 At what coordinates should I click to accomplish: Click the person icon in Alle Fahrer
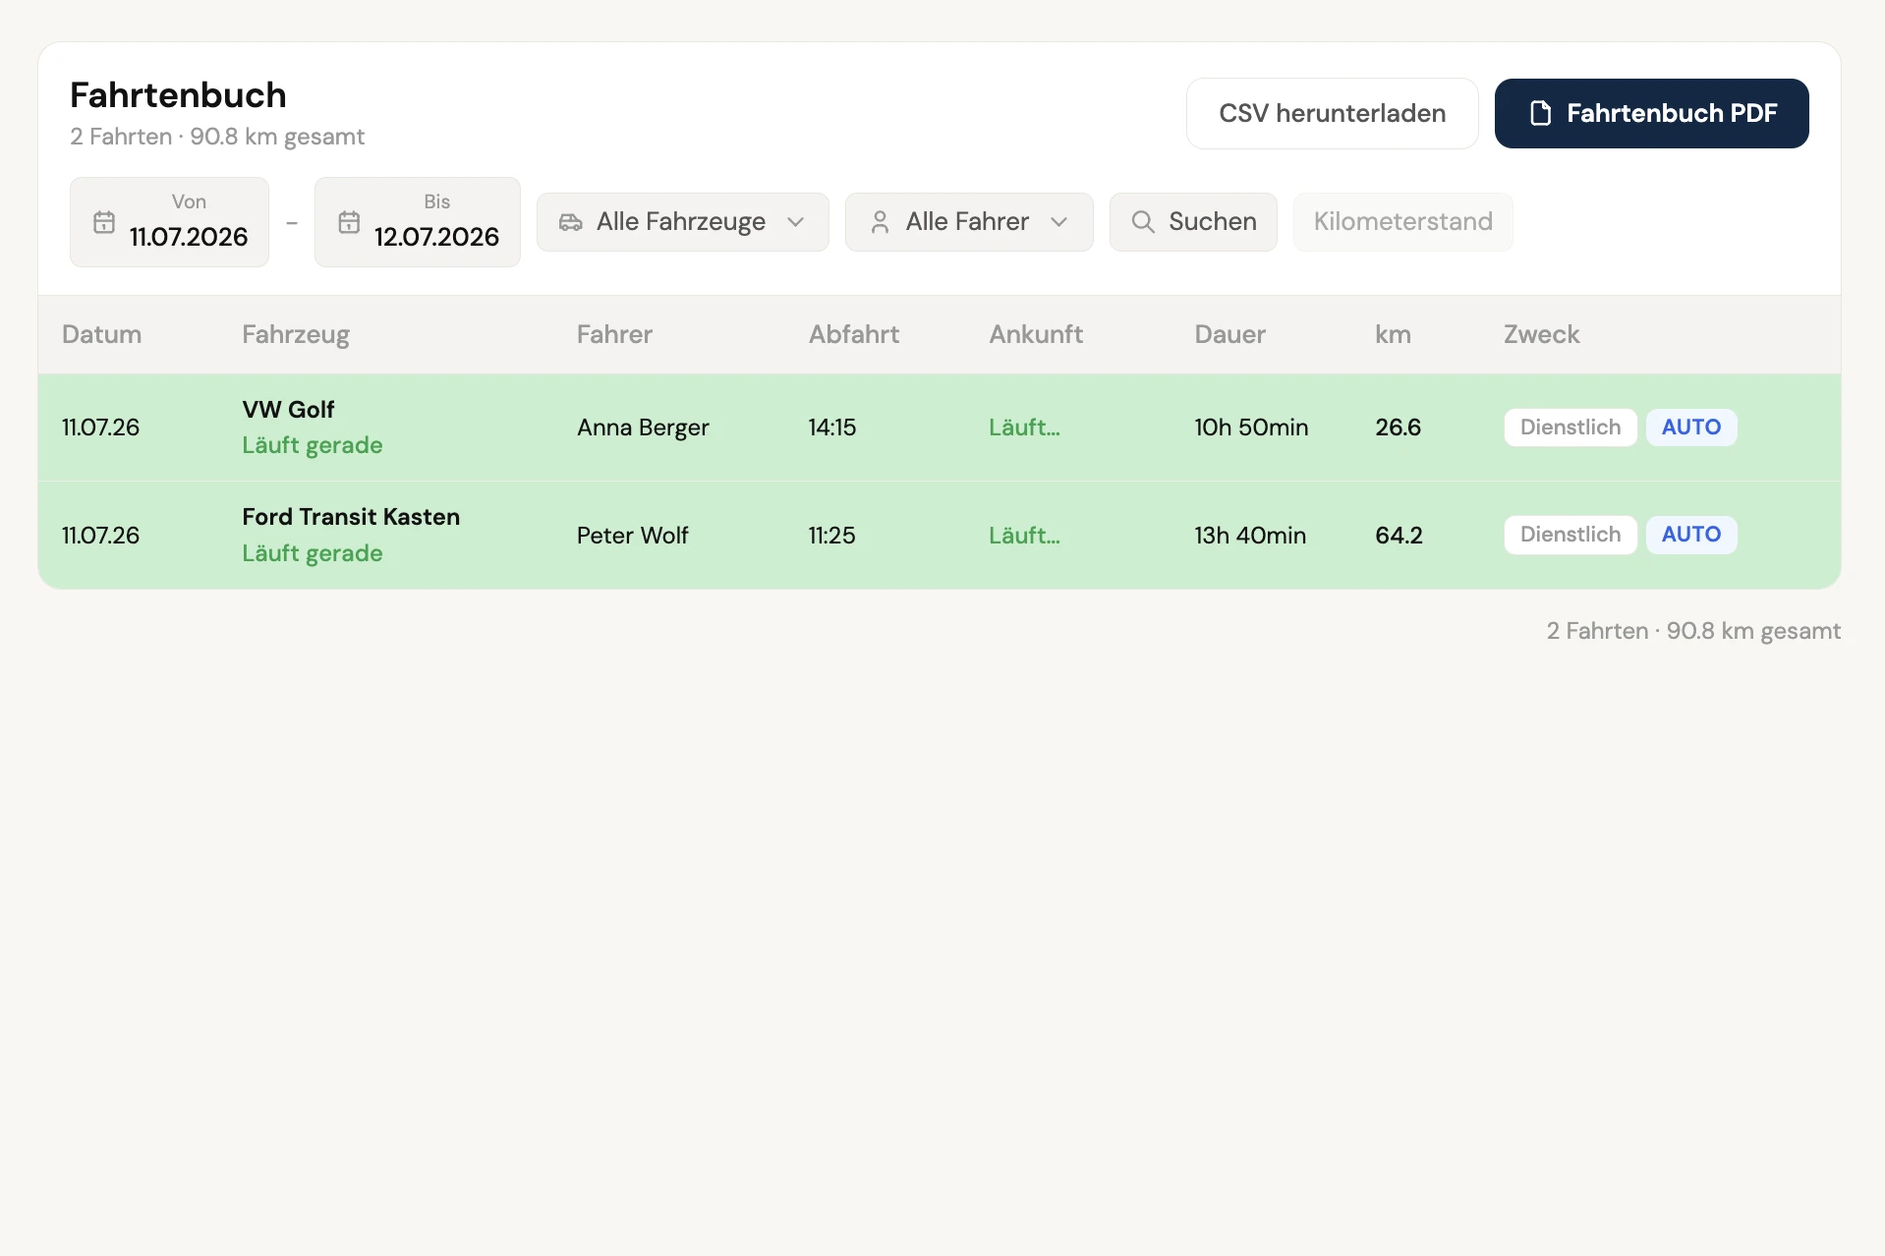[880, 222]
